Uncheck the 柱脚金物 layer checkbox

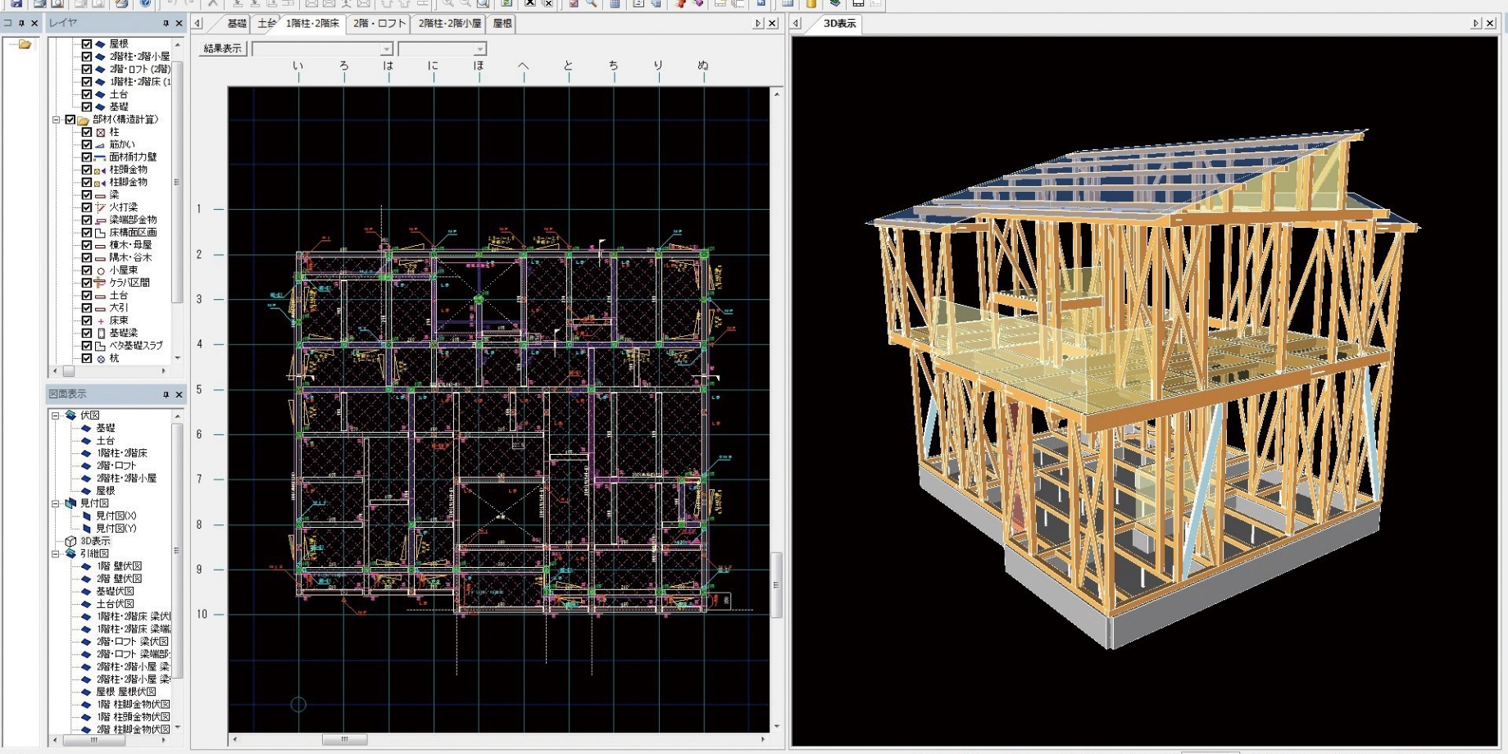pos(87,182)
